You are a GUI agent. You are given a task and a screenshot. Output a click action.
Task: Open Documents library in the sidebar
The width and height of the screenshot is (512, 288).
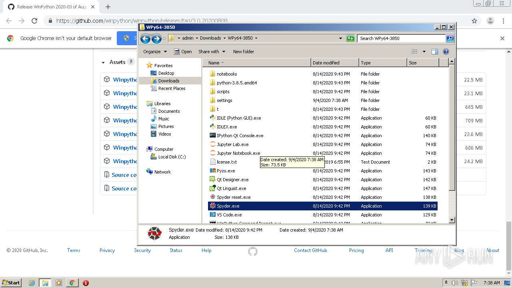(169, 111)
